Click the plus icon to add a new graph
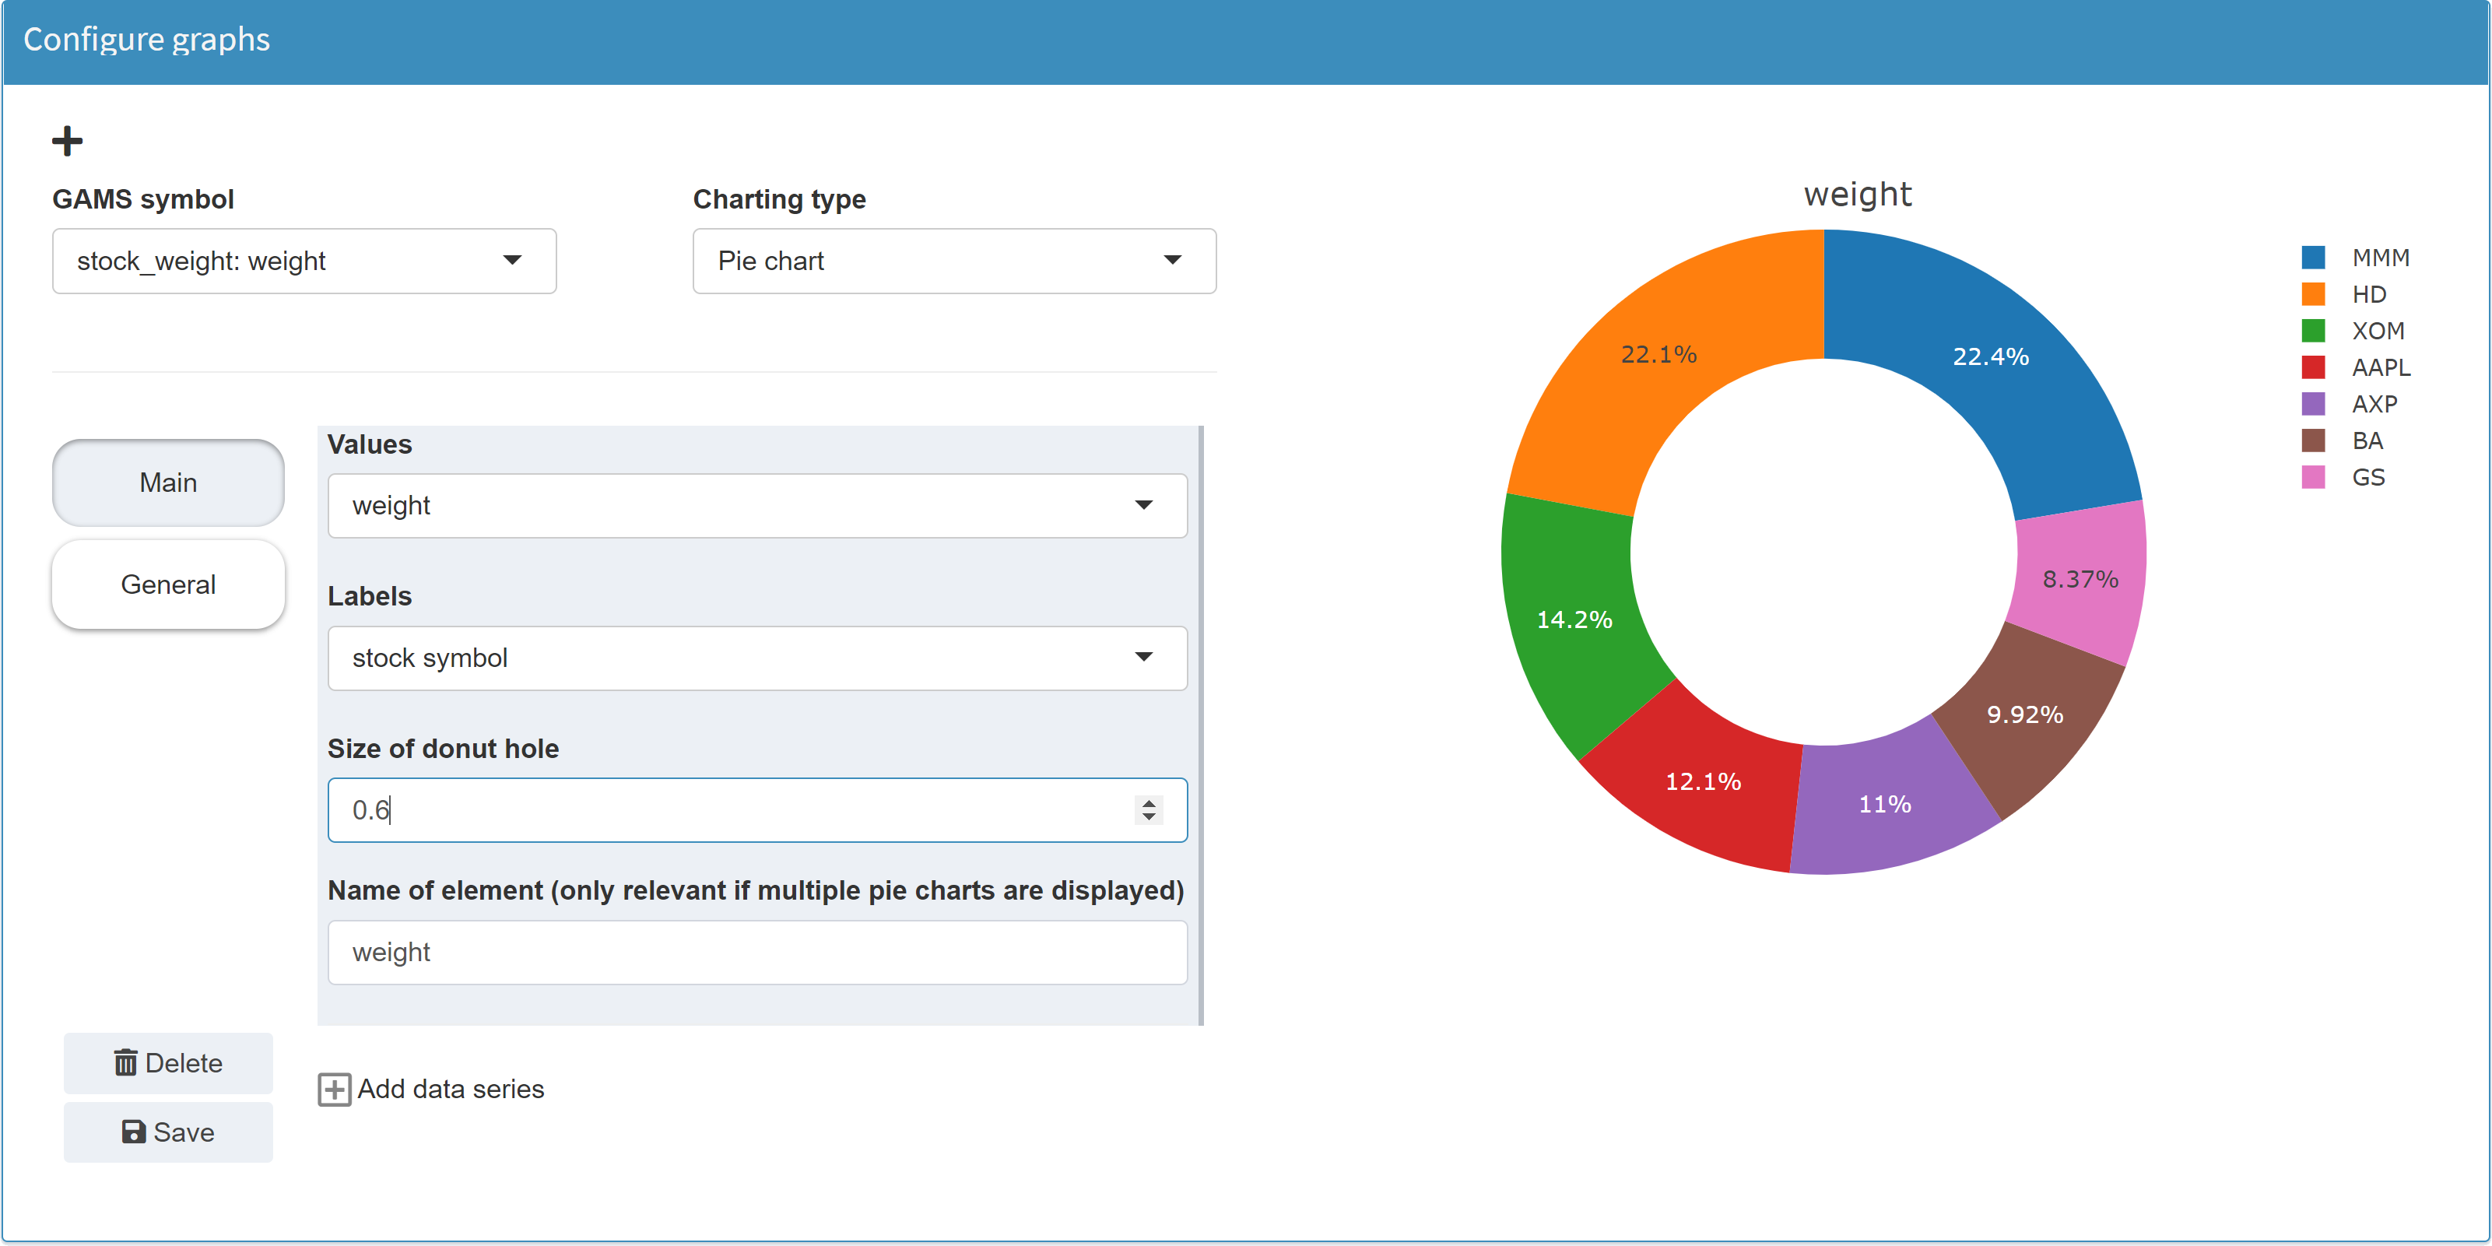The width and height of the screenshot is (2492, 1246). tap(68, 139)
